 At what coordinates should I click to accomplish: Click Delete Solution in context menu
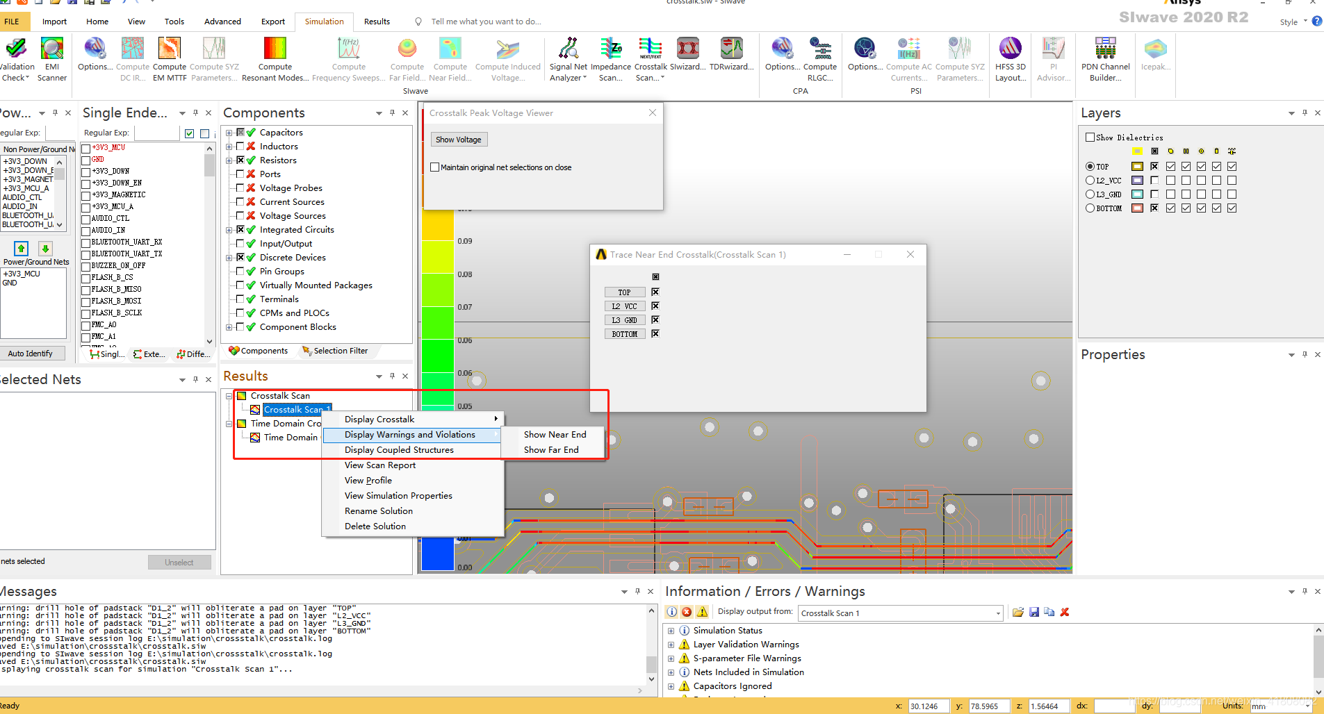[375, 526]
